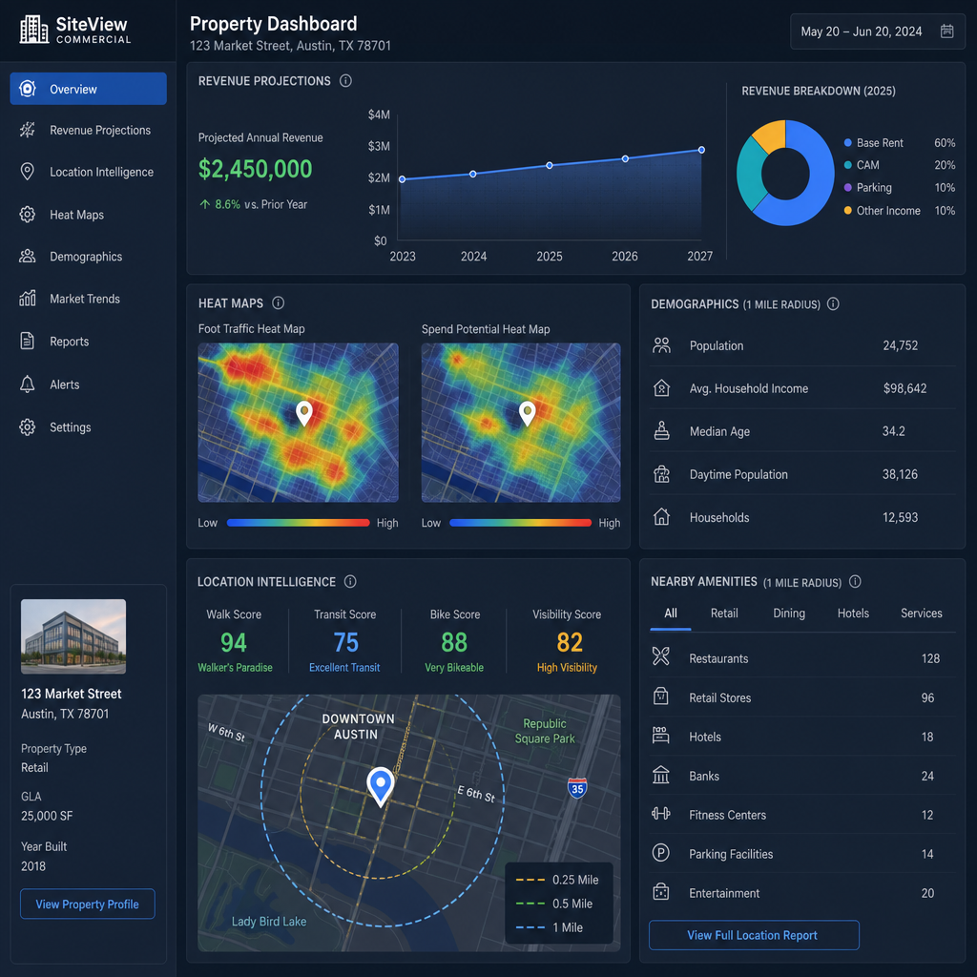The width and height of the screenshot is (977, 977).
Task: Open the calendar icon in date range
Action: 946,31
